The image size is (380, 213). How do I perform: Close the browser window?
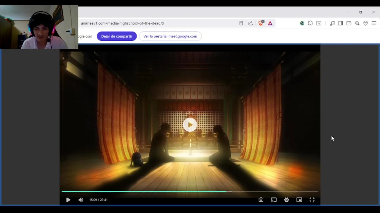373,12
